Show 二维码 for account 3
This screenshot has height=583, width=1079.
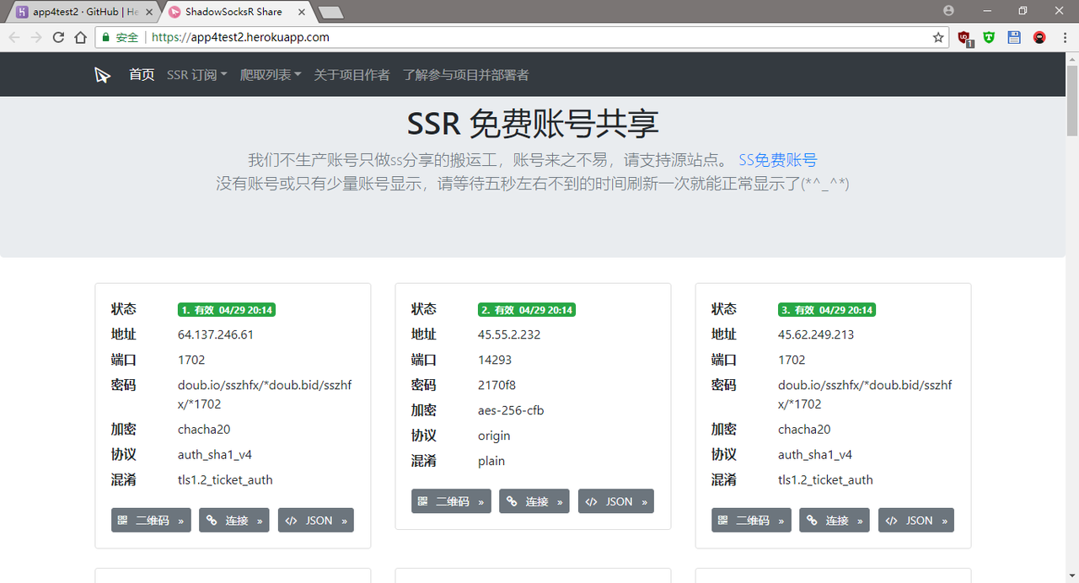751,521
